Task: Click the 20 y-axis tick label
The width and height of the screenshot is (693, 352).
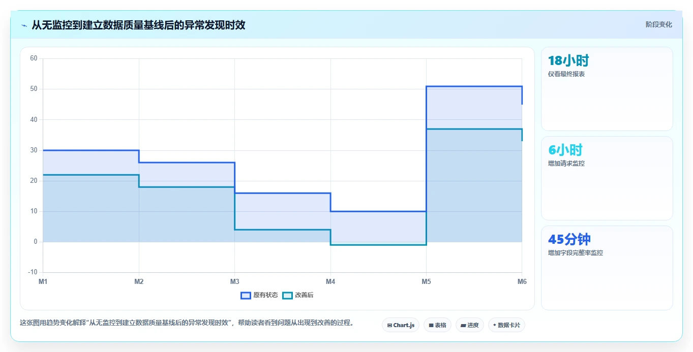Action: (x=34, y=181)
